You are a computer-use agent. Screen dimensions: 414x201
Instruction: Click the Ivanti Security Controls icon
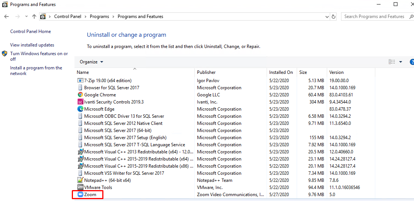click(80, 102)
